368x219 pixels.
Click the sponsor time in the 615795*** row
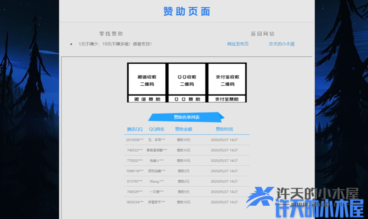click(x=224, y=182)
